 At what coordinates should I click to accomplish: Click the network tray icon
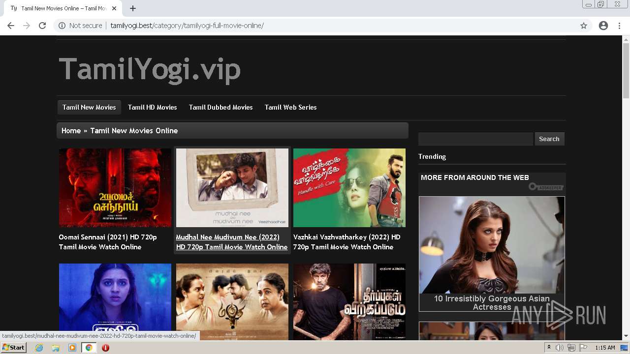(571, 348)
